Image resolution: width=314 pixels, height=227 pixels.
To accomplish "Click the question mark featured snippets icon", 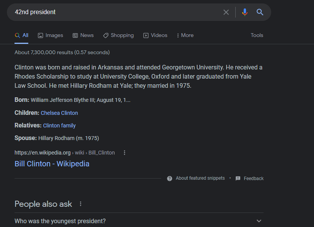I will pos(170,179).
